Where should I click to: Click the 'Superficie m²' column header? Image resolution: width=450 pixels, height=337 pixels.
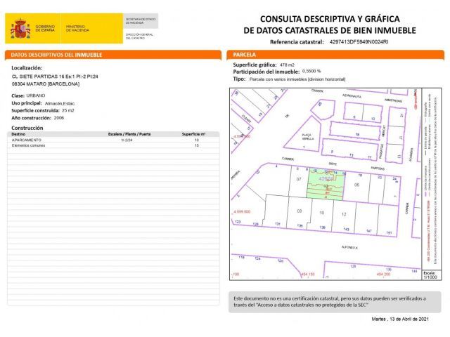click(x=193, y=134)
